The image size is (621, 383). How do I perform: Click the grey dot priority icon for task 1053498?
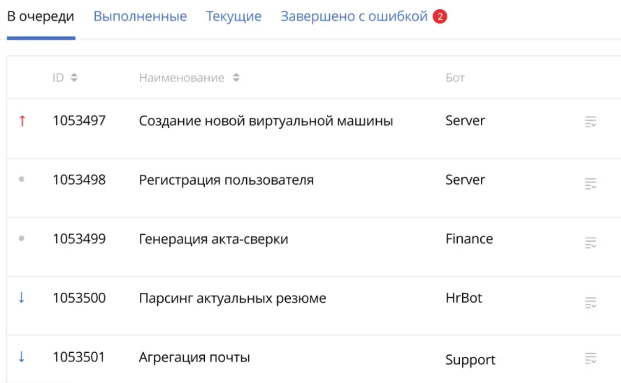coord(21,180)
